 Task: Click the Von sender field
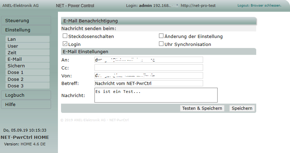pyautogui.click(x=149, y=75)
